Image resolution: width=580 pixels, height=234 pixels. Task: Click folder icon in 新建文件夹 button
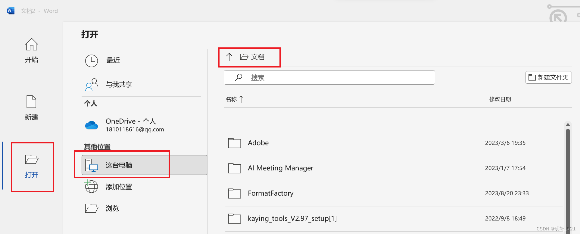pos(532,77)
